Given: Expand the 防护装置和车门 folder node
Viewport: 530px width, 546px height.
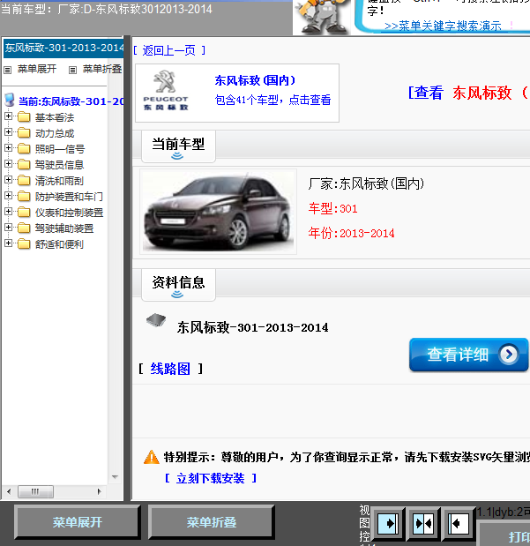Looking at the screenshot, I should tap(8, 195).
